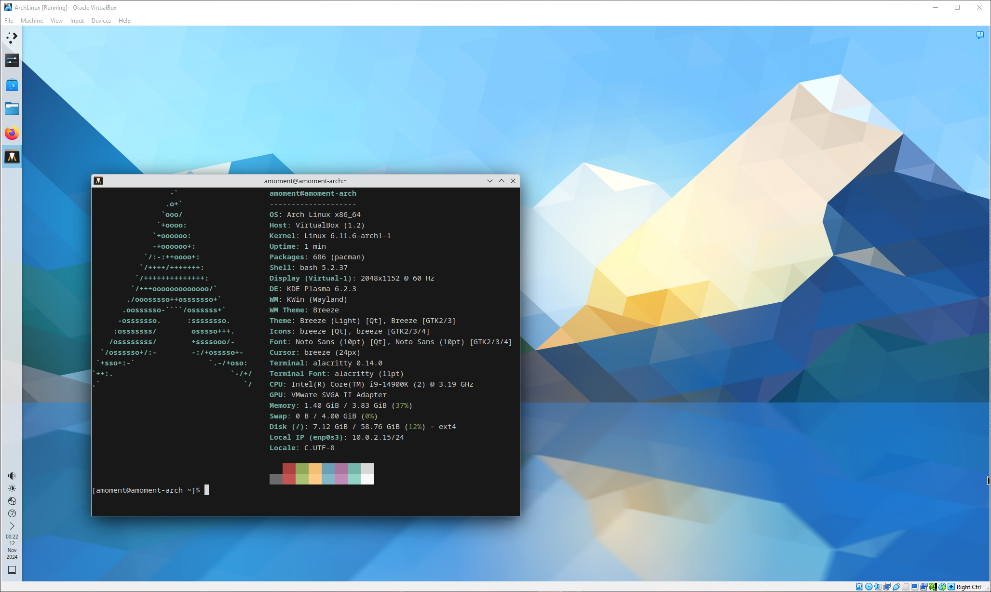Open the brightness and color tray icon
This screenshot has height=592, width=991.
pos(12,488)
